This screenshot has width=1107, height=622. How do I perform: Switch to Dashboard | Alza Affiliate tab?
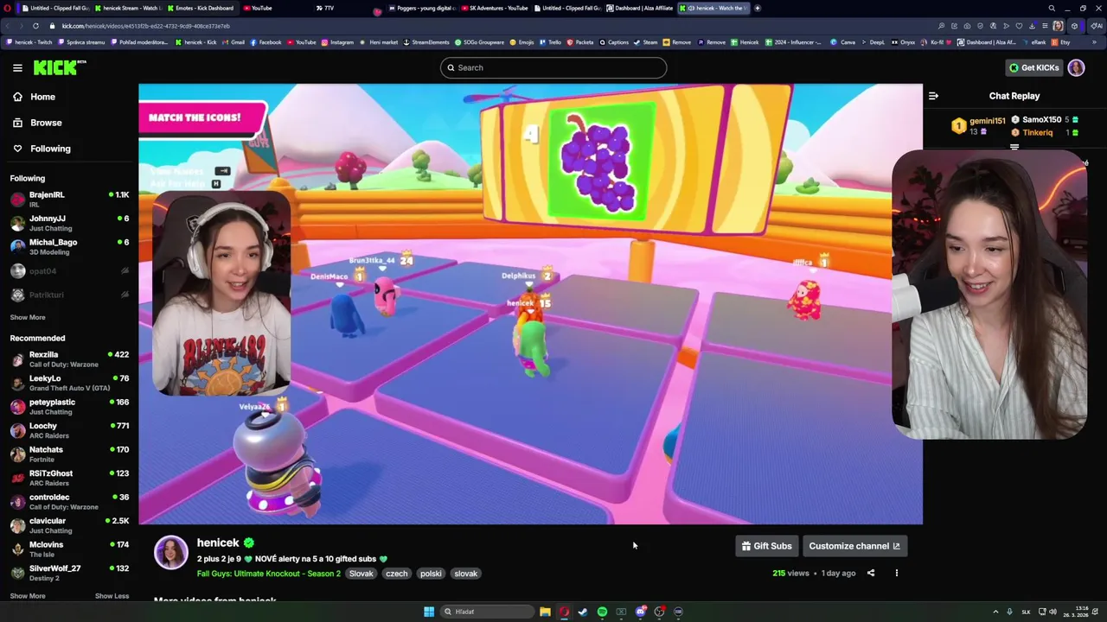pos(639,8)
